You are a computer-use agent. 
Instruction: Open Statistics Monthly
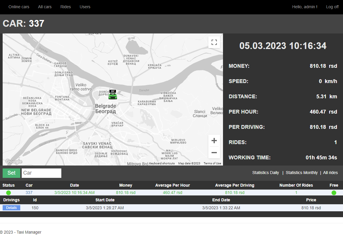[302, 173]
